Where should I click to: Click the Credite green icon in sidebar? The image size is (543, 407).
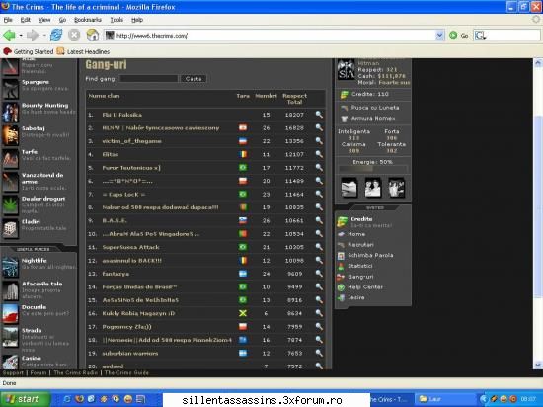click(x=343, y=221)
